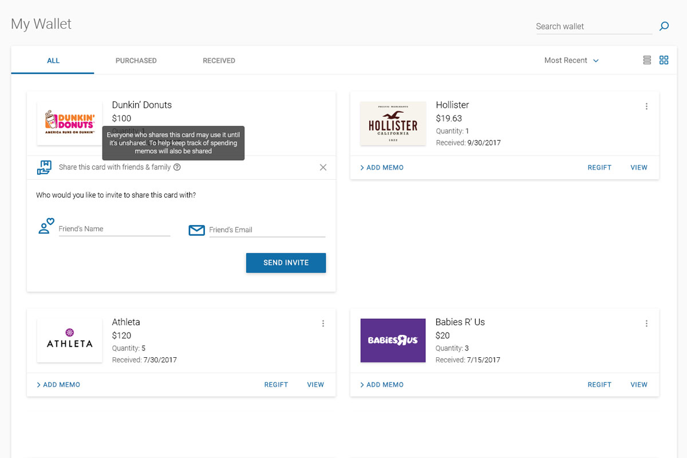Close the share card panel
The image size is (687, 458).
pos(323,167)
